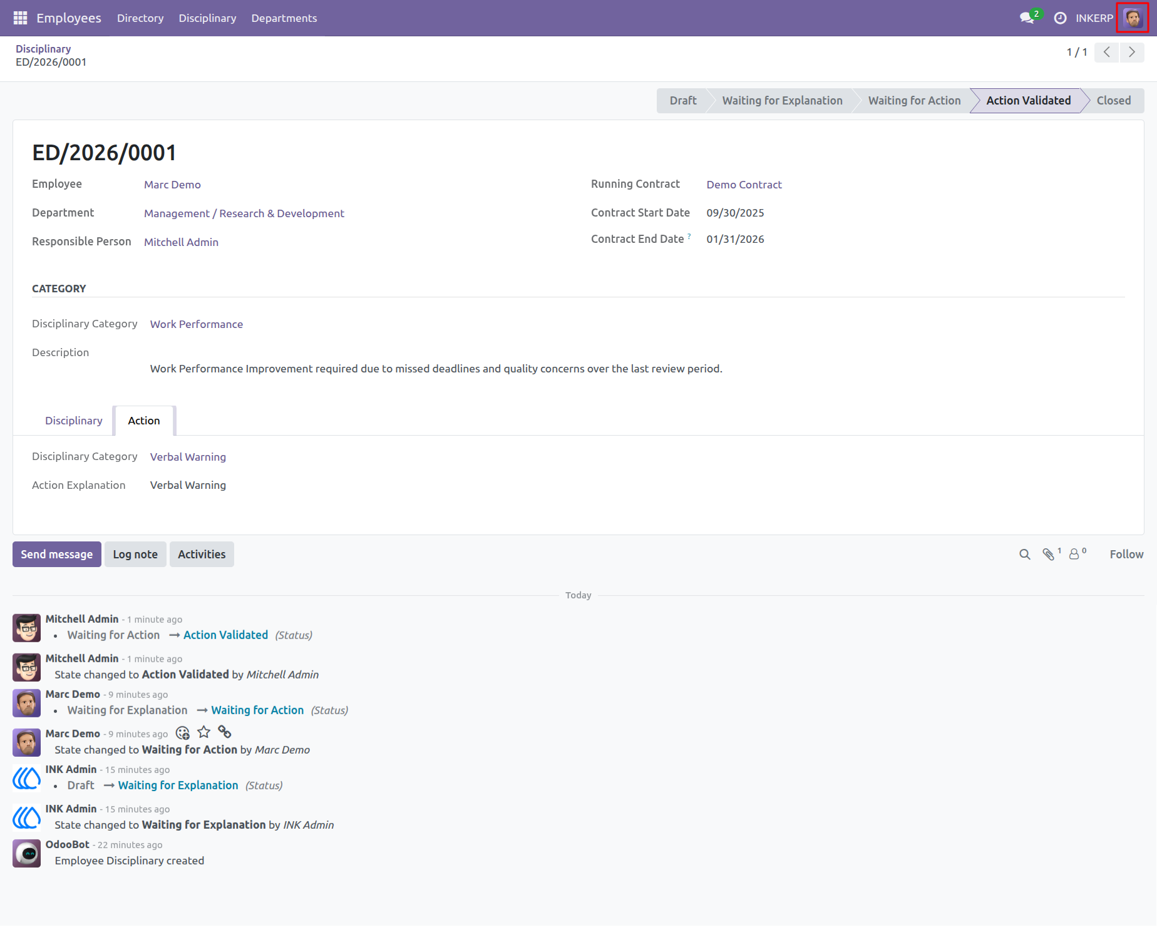
Task: Open Work Performance category link
Action: pos(197,324)
